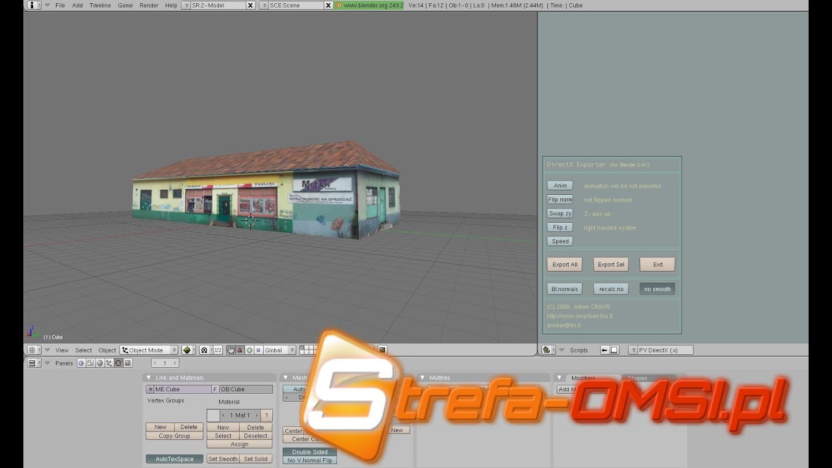
Task: Toggle the Double Sided mesh option
Action: click(x=309, y=452)
